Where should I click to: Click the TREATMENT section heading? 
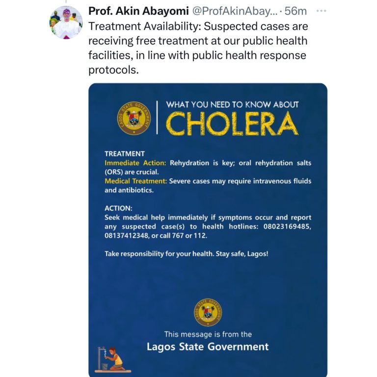[x=125, y=154]
